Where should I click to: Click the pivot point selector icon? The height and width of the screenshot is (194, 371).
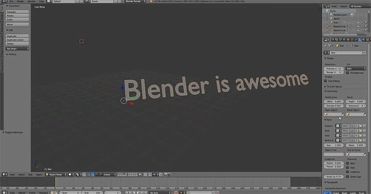78,175
